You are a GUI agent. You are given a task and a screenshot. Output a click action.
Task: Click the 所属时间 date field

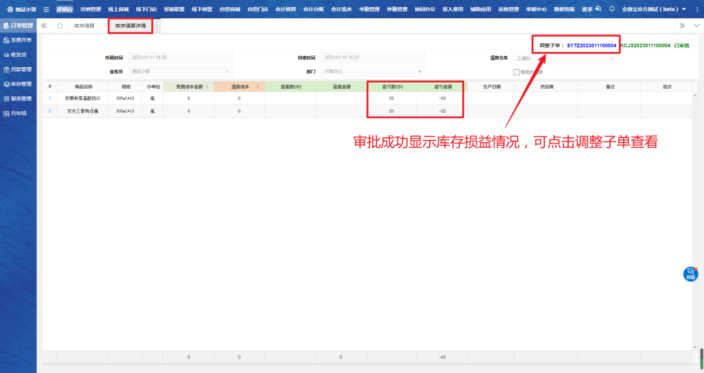tap(180, 58)
